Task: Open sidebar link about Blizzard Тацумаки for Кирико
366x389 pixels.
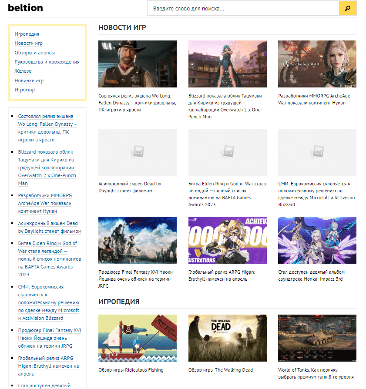Action: tap(47, 168)
